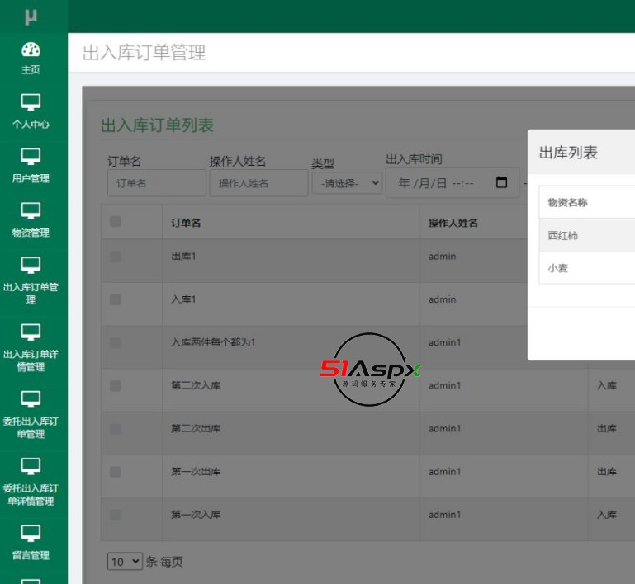Focus the 订单名 search input

[157, 183]
